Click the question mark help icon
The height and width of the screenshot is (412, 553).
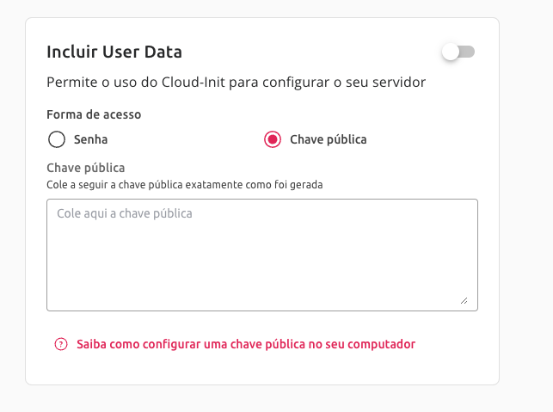point(61,344)
